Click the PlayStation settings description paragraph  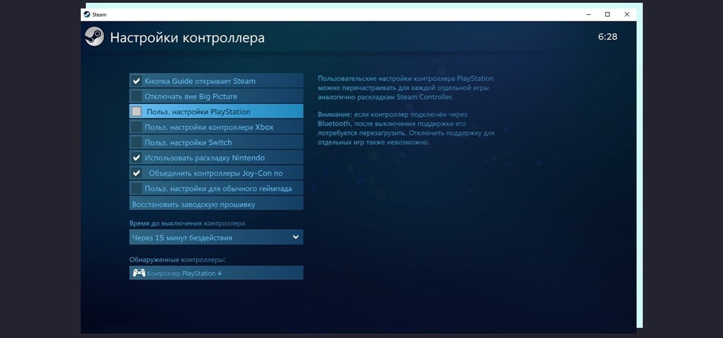tap(406, 87)
